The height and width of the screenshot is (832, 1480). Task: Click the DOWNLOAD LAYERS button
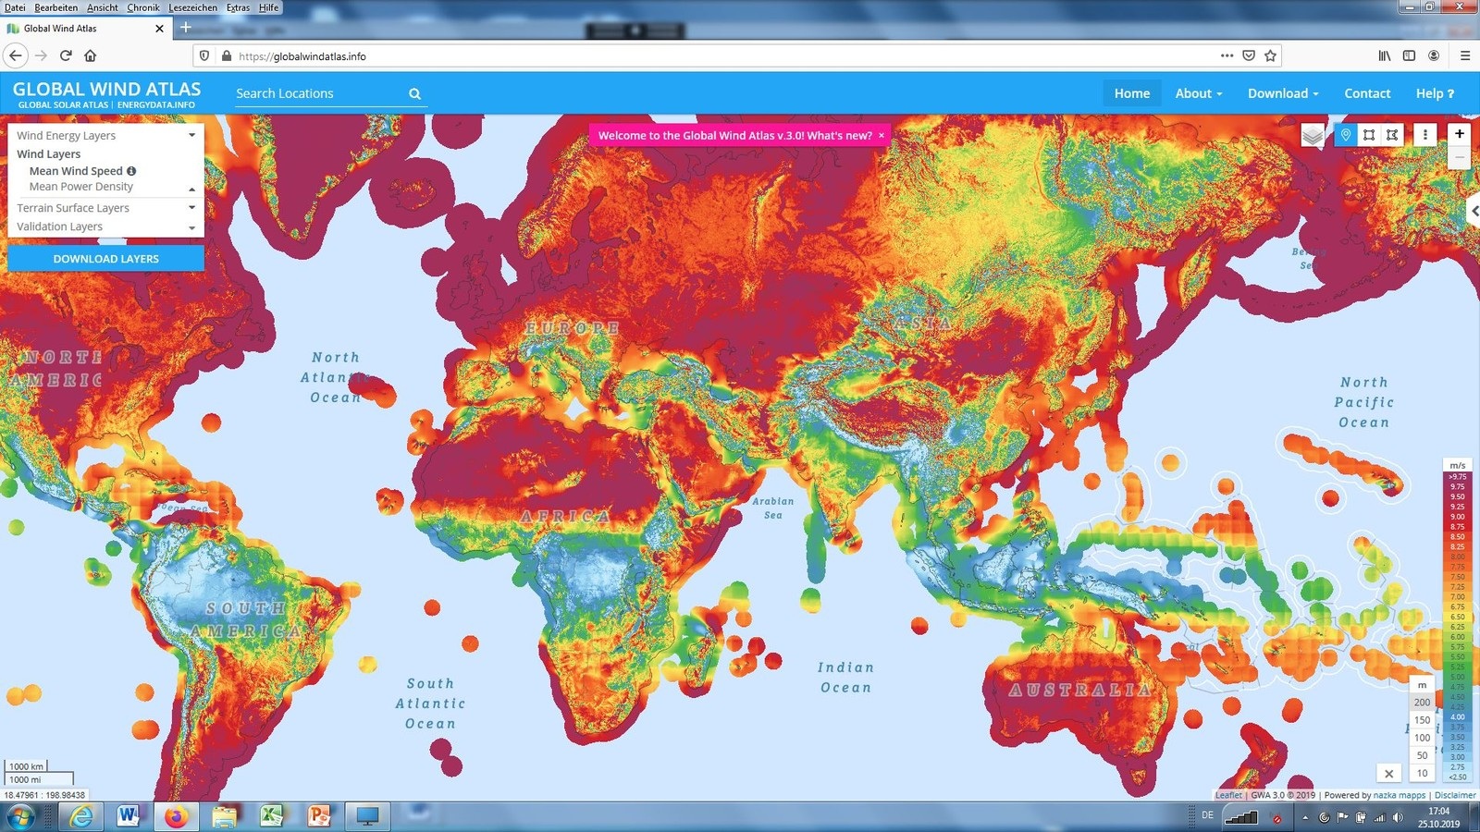point(105,259)
